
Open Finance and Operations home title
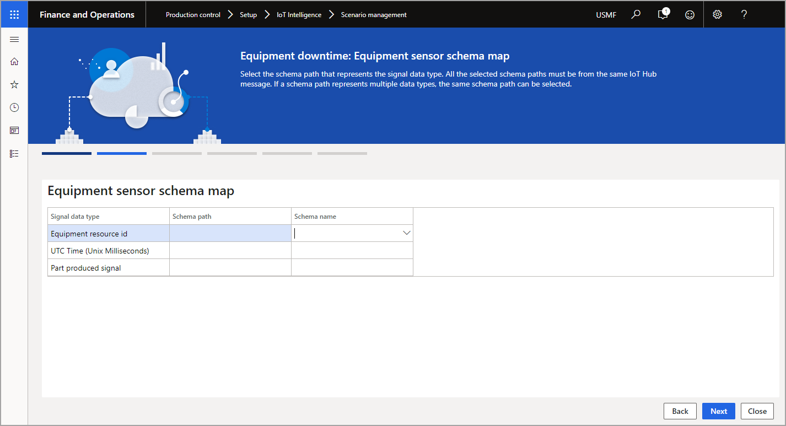tap(87, 15)
